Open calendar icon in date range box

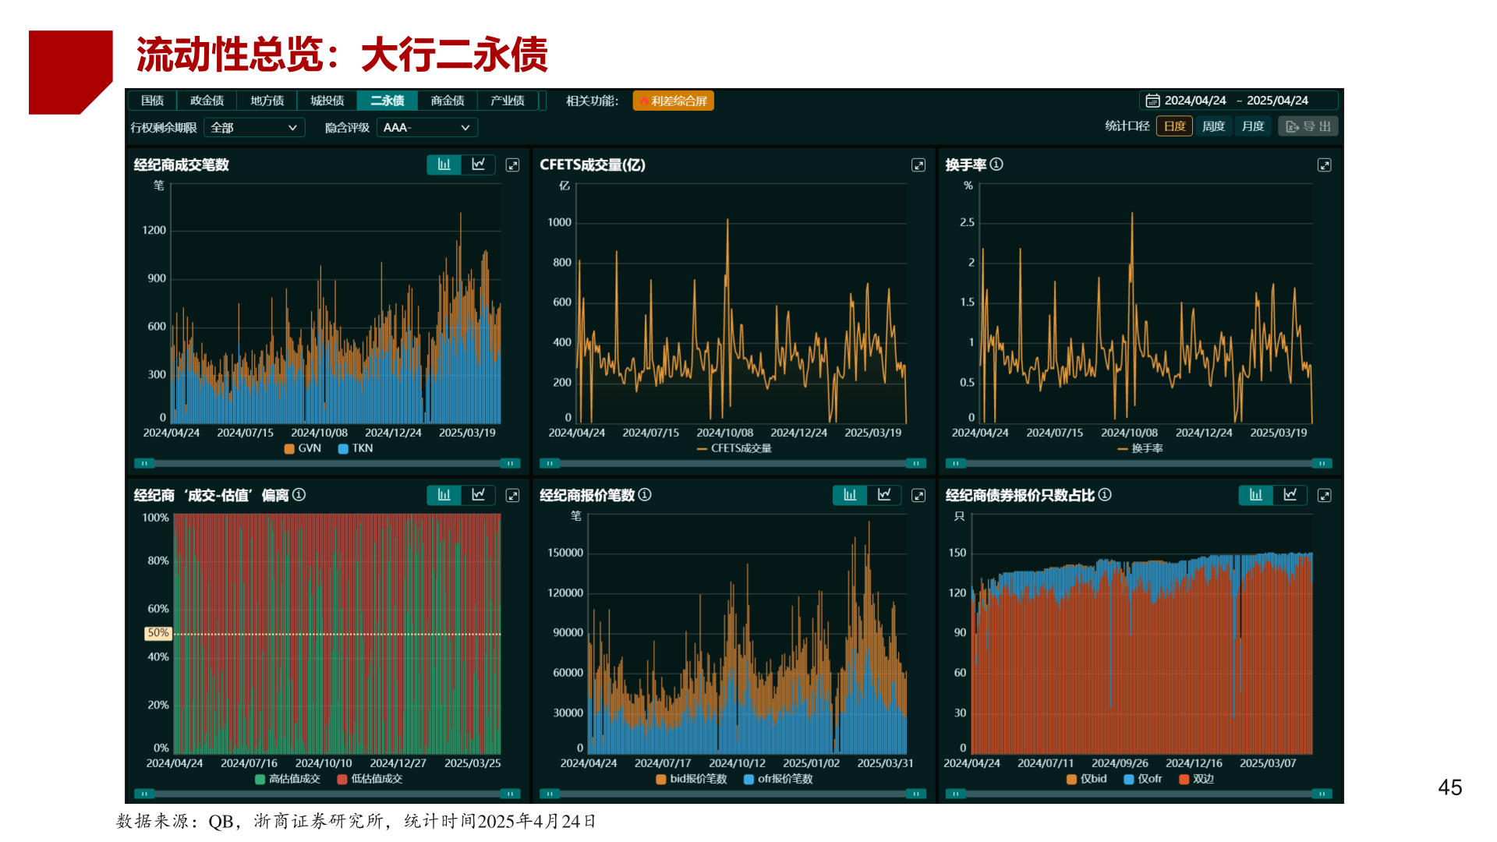[1152, 101]
